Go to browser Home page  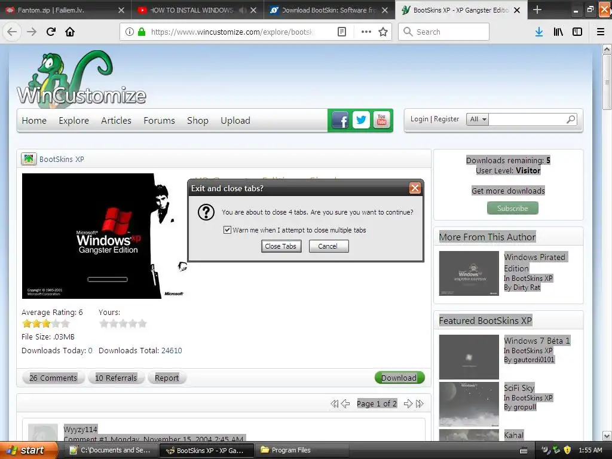70,32
